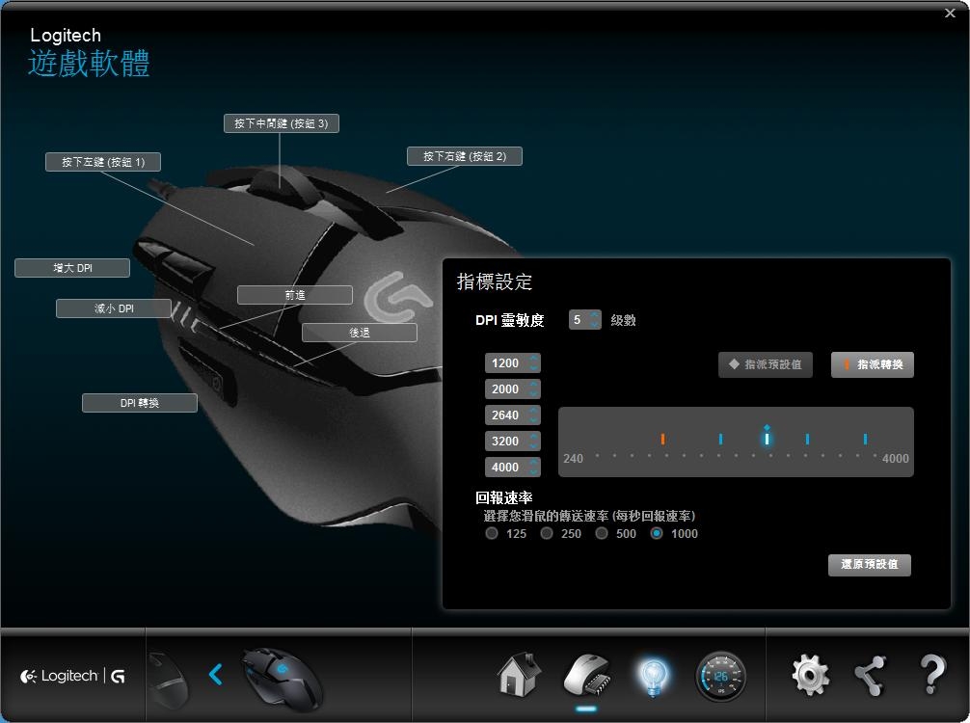Adjust the DPI level count stepper
Viewport: 970px width, 723px height.
[595, 320]
